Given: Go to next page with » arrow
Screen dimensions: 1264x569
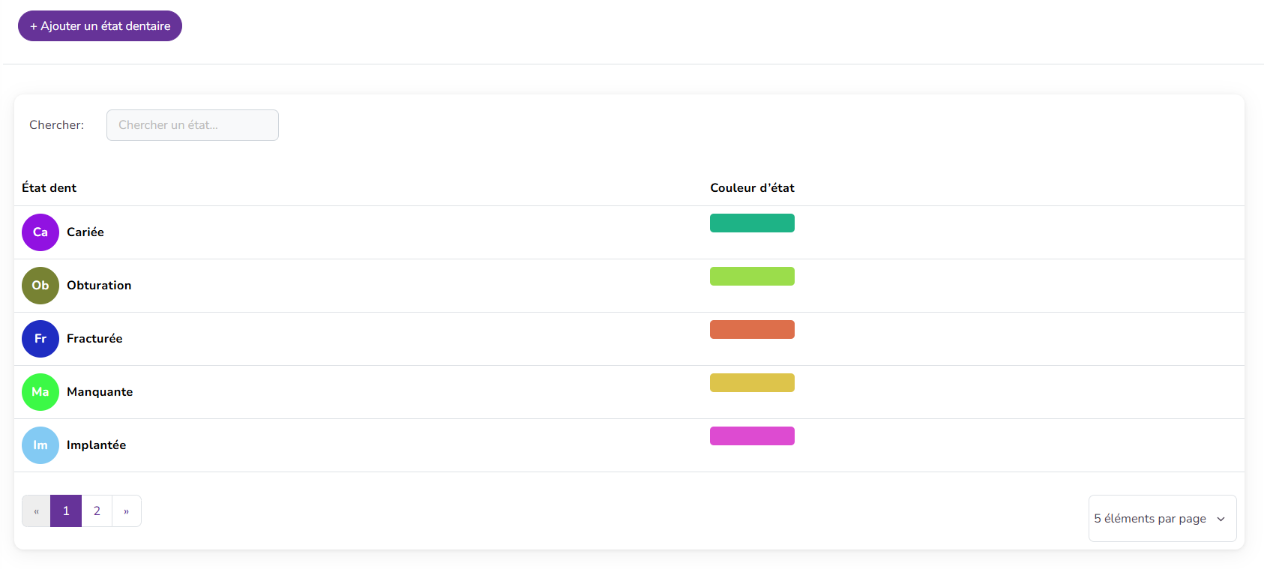Looking at the screenshot, I should [127, 511].
